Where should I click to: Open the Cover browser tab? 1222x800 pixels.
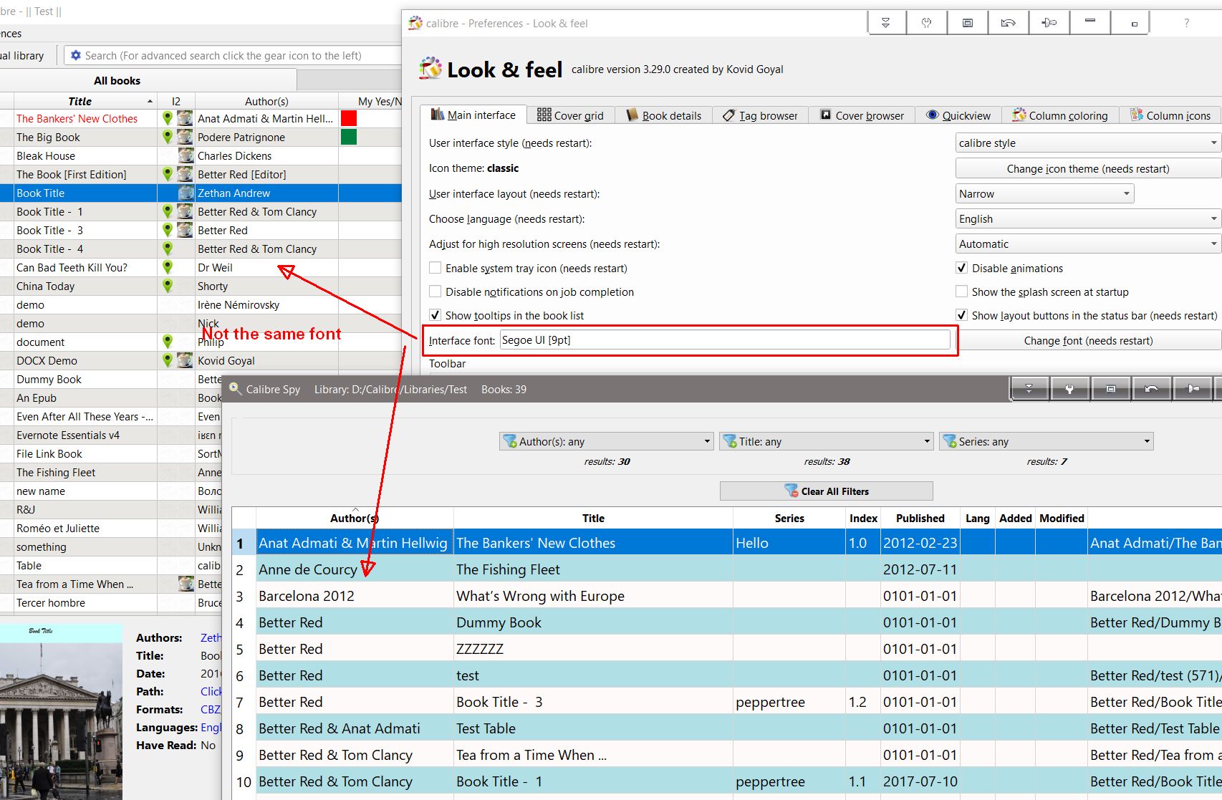point(862,115)
